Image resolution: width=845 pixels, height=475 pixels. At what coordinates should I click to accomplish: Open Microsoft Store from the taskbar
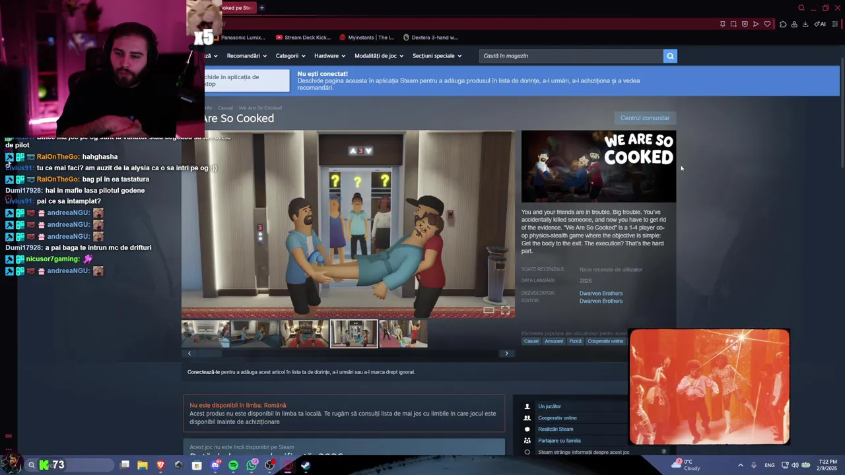pos(197,465)
